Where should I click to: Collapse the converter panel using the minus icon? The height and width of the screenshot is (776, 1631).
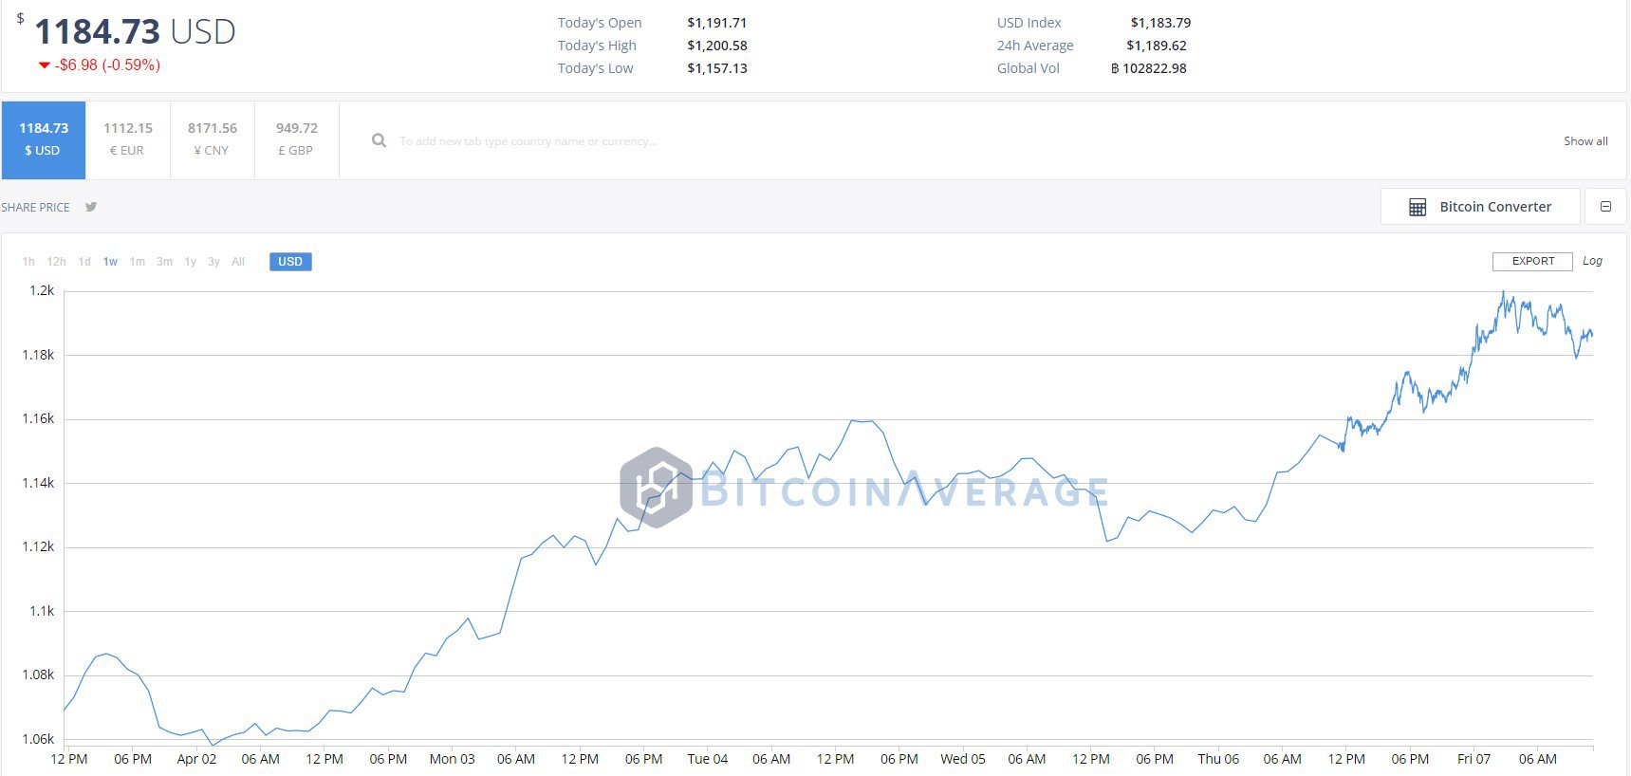[1605, 206]
